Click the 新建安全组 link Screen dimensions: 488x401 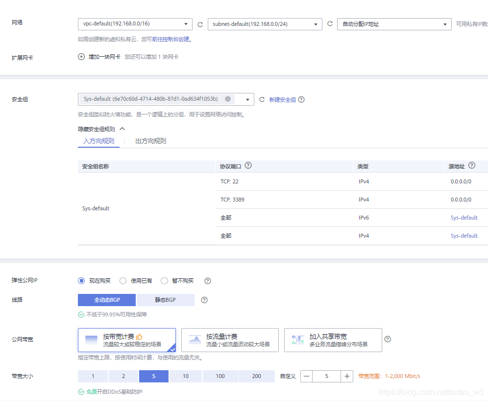coord(282,100)
